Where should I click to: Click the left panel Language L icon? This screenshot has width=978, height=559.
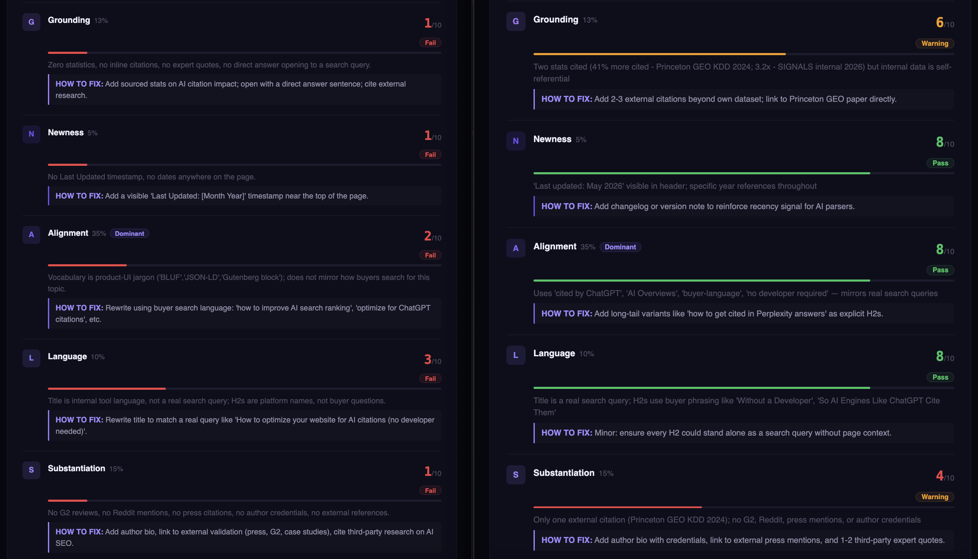coord(31,358)
